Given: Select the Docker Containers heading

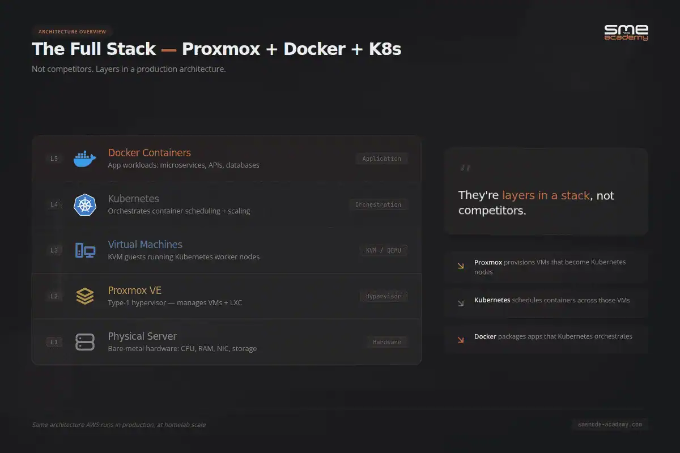Looking at the screenshot, I should (x=150, y=153).
